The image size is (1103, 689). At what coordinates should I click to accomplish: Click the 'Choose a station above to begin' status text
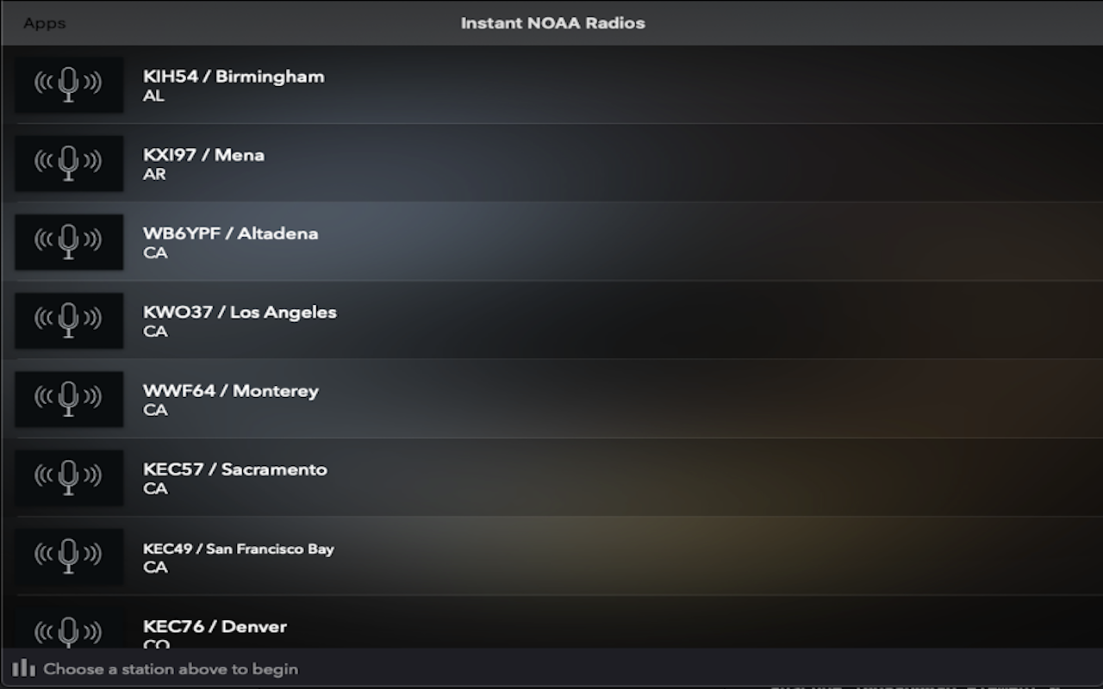point(171,669)
